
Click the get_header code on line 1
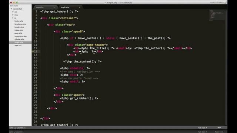click(x=59, y=11)
